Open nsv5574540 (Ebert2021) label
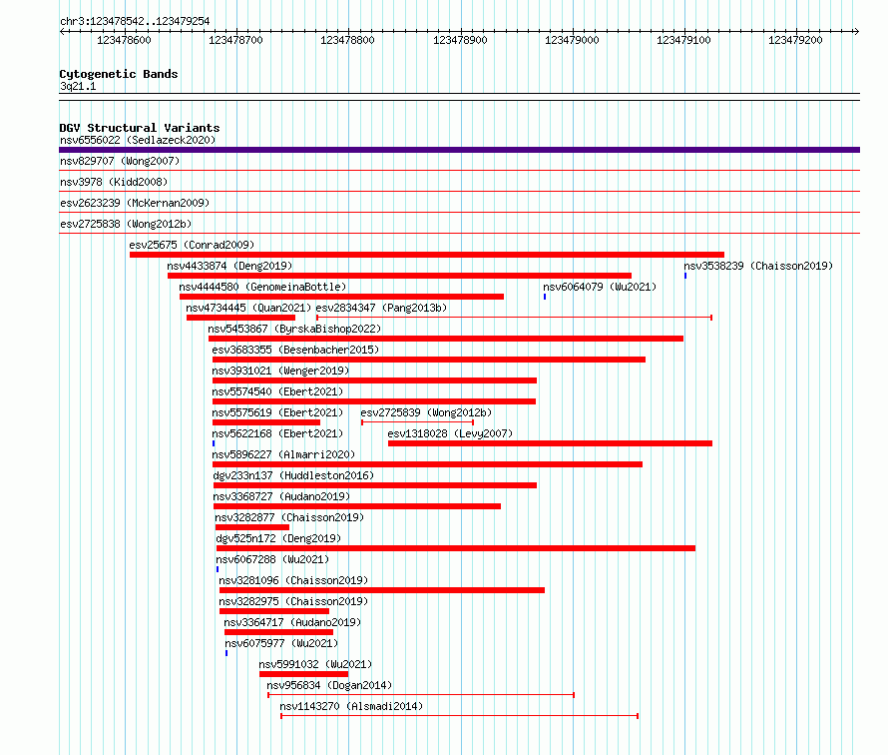888x755 pixels. pos(277,391)
